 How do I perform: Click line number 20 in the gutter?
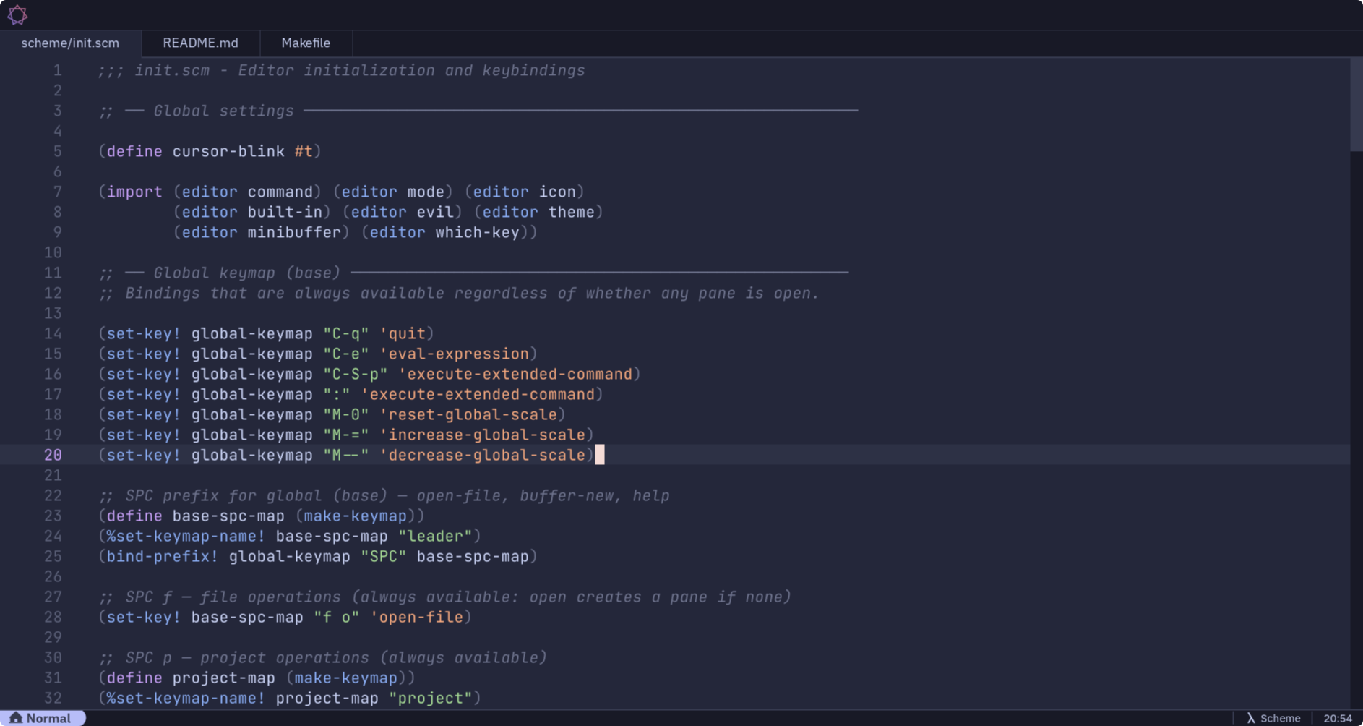click(52, 455)
